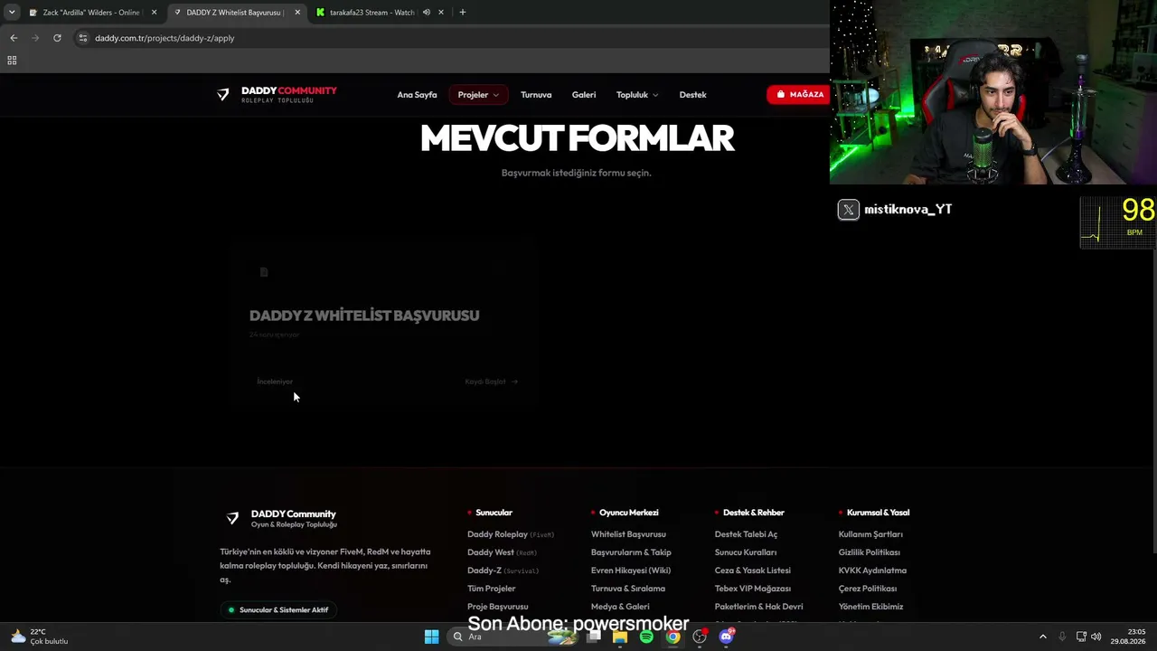The image size is (1157, 651).
Task: Open File Explorer from the taskbar
Action: pos(620,637)
